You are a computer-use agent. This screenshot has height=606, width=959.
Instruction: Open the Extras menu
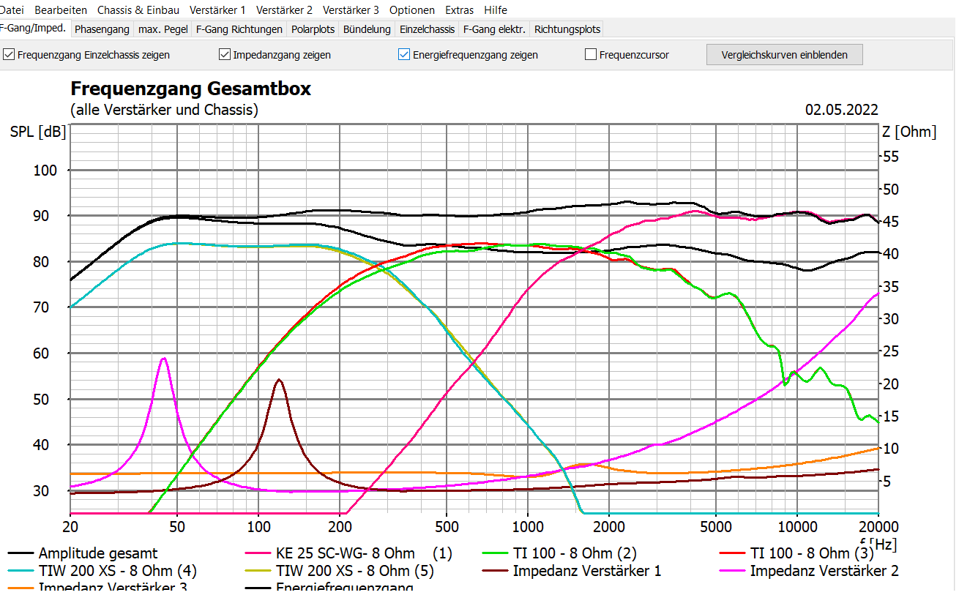(x=460, y=10)
